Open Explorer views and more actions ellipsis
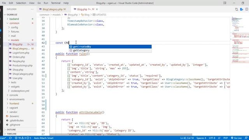249x140 pixels. pyautogui.click(x=32, y=9)
